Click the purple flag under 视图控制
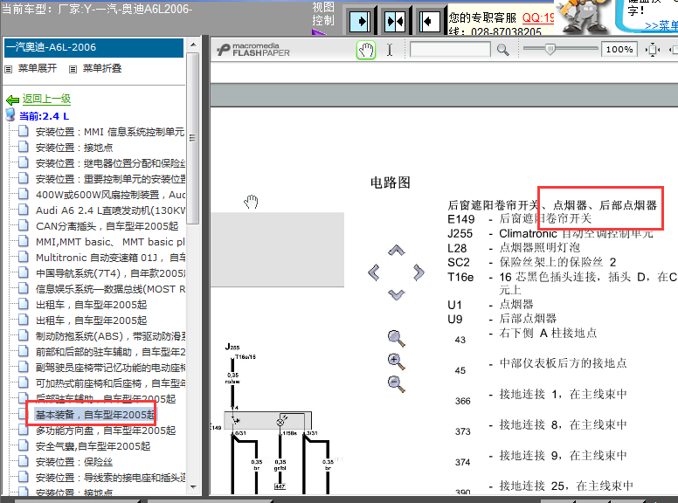Image resolution: width=678 pixels, height=503 pixels. (x=318, y=32)
